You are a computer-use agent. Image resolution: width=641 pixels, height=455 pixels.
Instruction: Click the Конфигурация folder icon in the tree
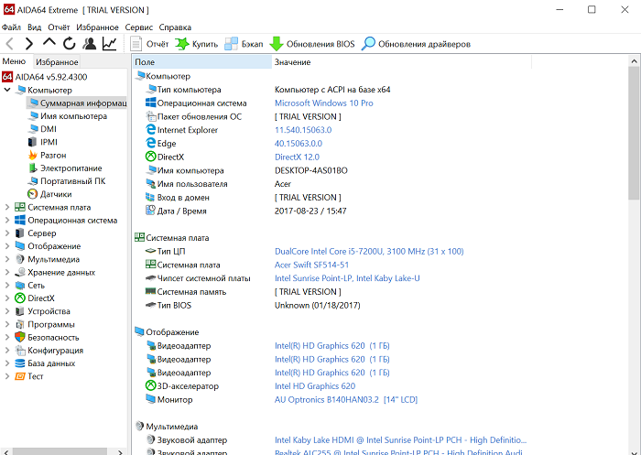point(20,351)
